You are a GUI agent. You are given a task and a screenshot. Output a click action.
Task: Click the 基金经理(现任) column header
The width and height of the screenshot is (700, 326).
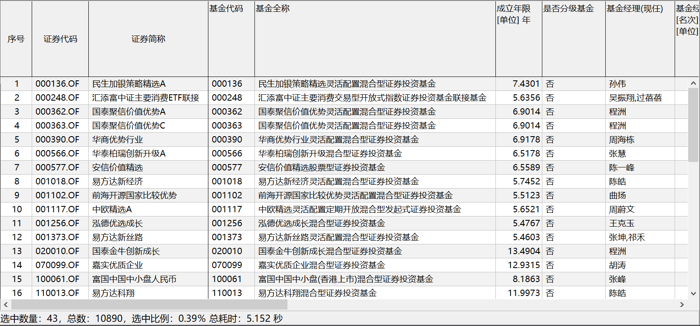point(640,39)
